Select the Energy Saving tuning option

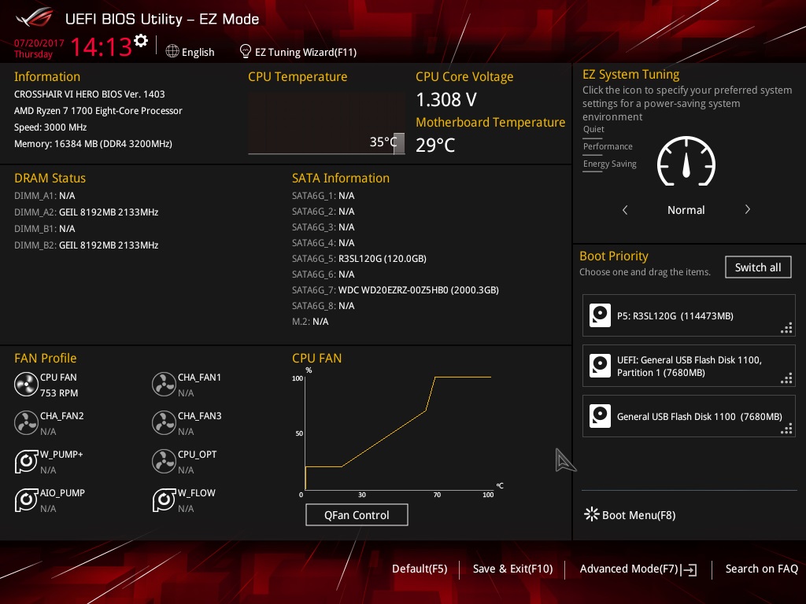[x=610, y=164]
